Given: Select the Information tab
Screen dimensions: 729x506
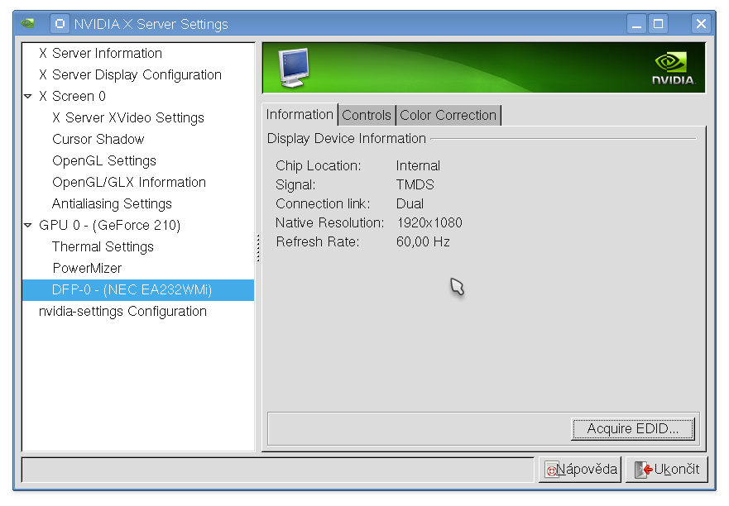Looking at the screenshot, I should 300,114.
